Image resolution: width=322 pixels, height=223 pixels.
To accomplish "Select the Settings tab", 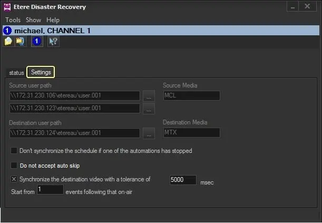I will (41, 72).
